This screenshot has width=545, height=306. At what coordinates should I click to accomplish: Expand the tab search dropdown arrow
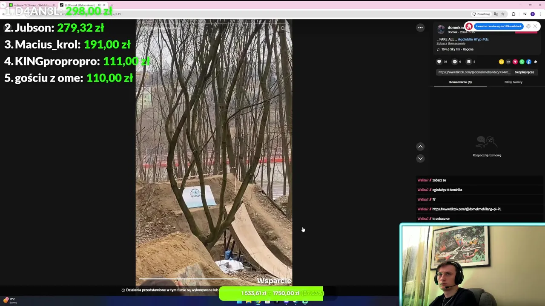coord(3,5)
